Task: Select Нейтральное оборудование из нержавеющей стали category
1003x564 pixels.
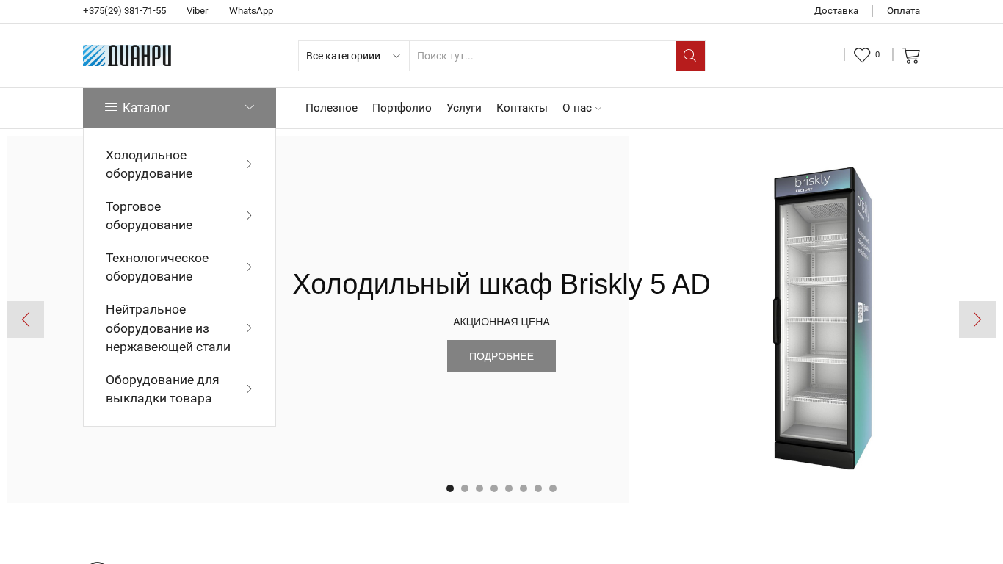Action: [x=168, y=328]
